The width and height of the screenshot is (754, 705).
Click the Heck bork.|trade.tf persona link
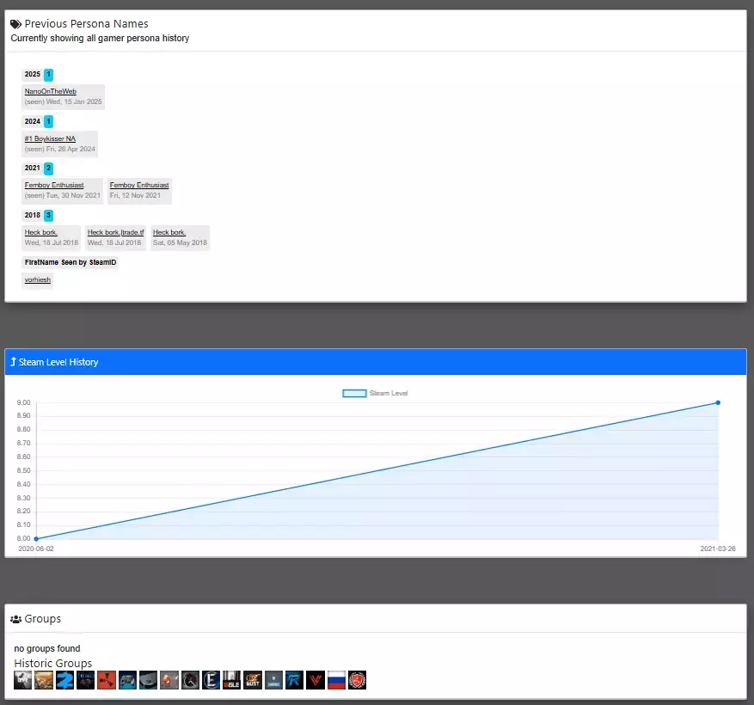[x=115, y=232]
